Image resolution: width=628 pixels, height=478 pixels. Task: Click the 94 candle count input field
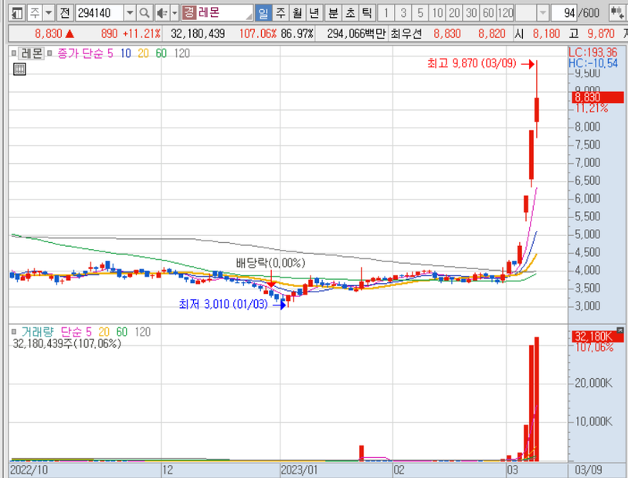pos(564,13)
